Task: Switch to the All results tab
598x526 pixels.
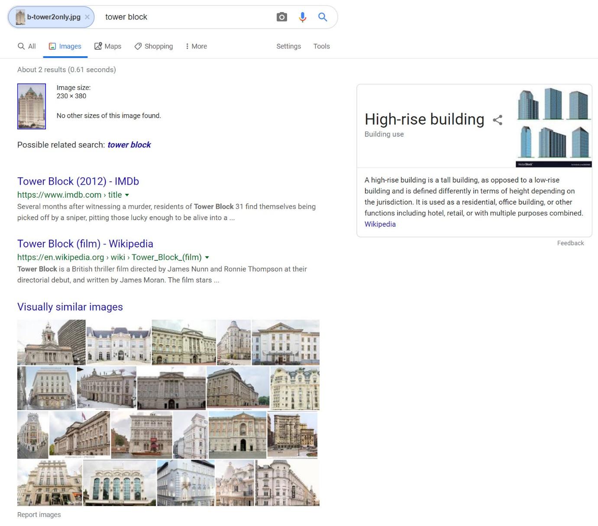Action: coord(26,46)
